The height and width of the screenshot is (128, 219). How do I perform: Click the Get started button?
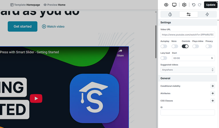22,26
